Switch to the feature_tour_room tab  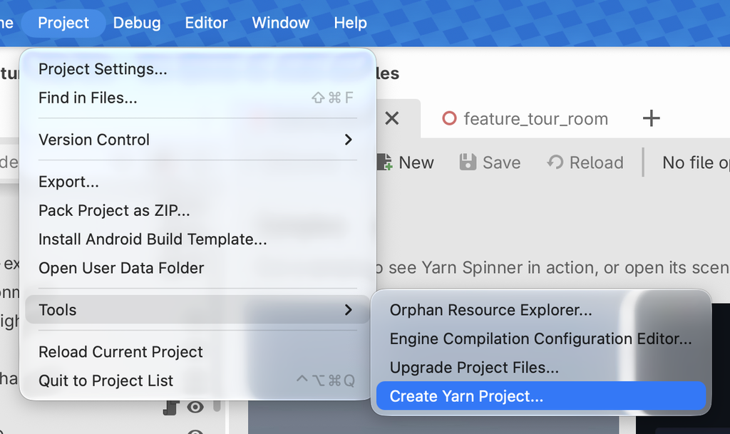tap(525, 119)
